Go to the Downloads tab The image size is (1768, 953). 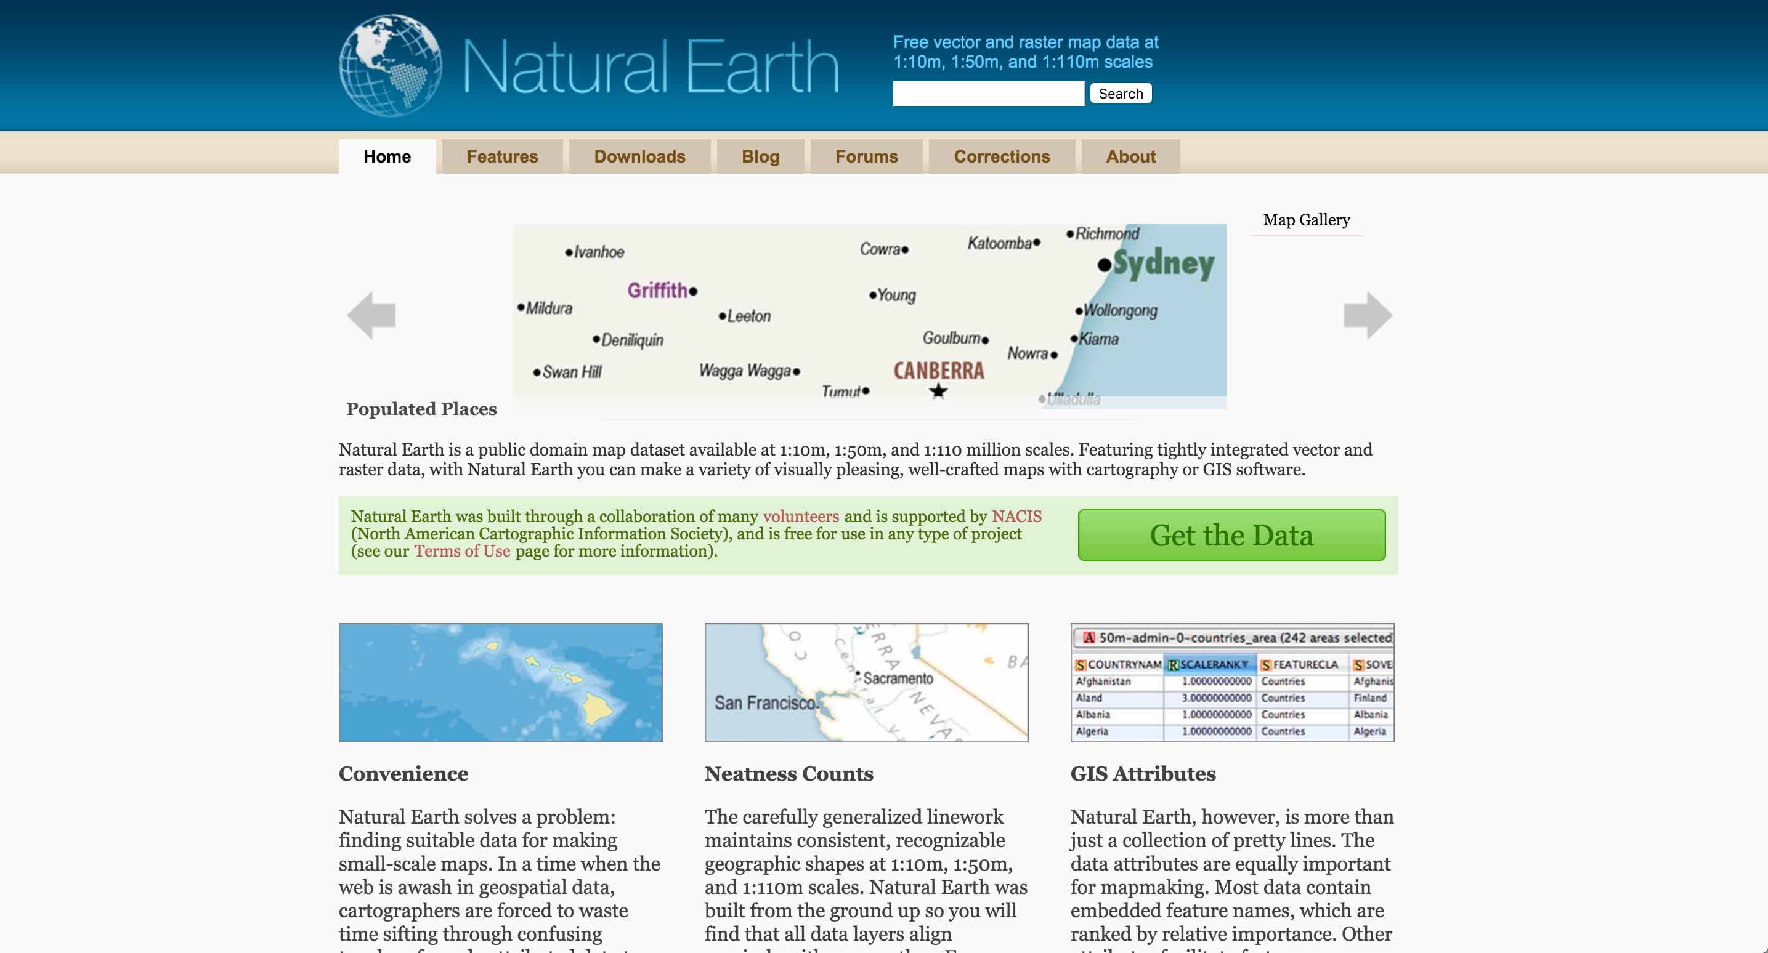639,156
